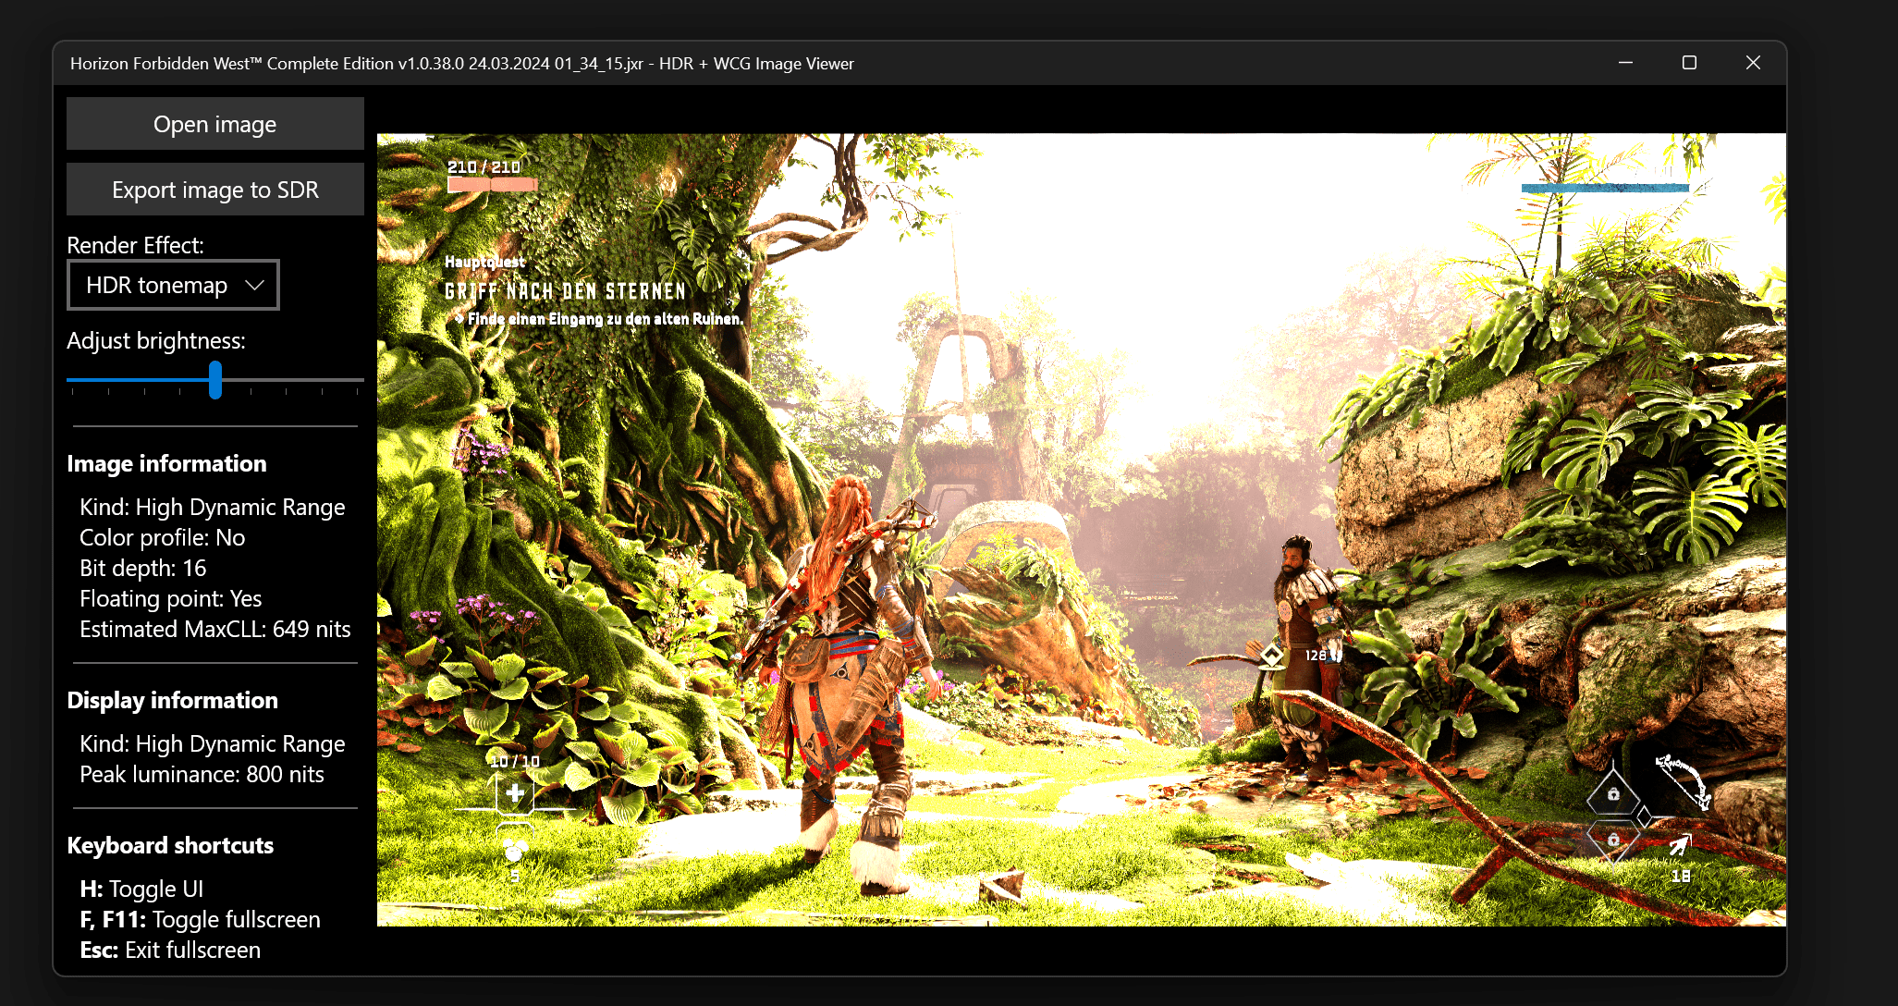Image resolution: width=1898 pixels, height=1006 pixels.
Task: Click the 'Floating point: Yes' line
Action: point(170,599)
